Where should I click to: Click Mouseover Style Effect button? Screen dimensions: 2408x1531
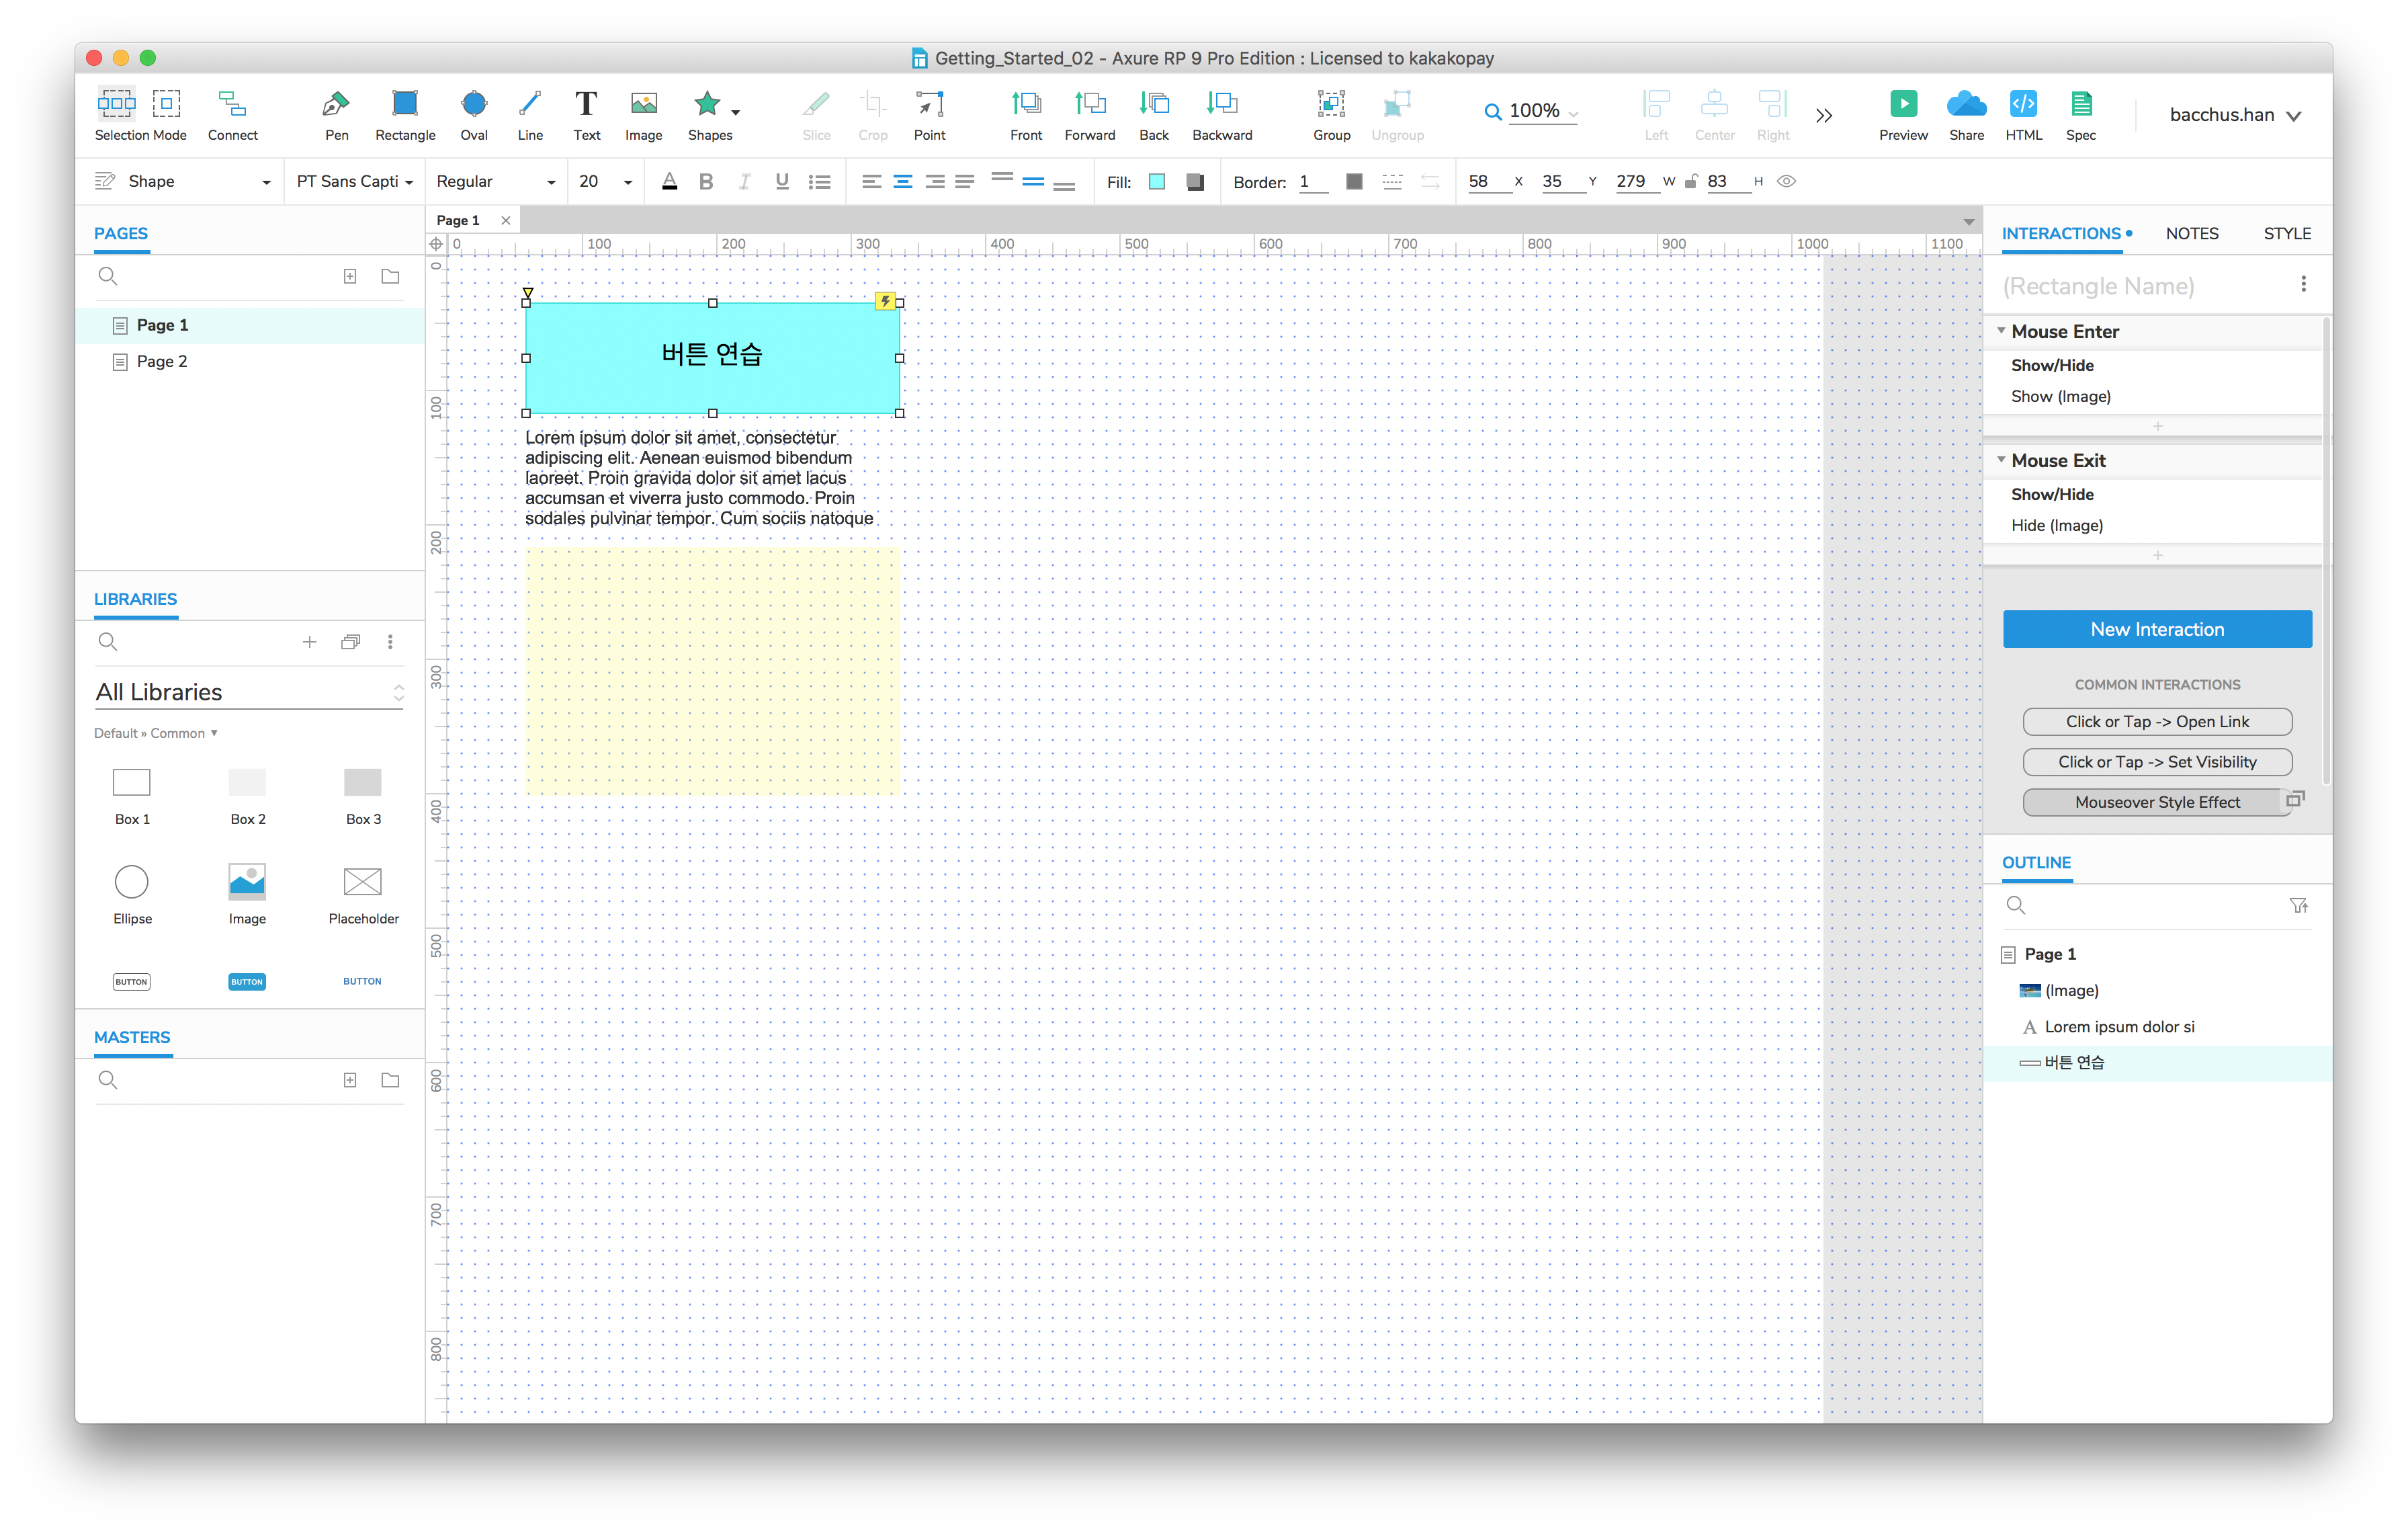pyautogui.click(x=2156, y=802)
